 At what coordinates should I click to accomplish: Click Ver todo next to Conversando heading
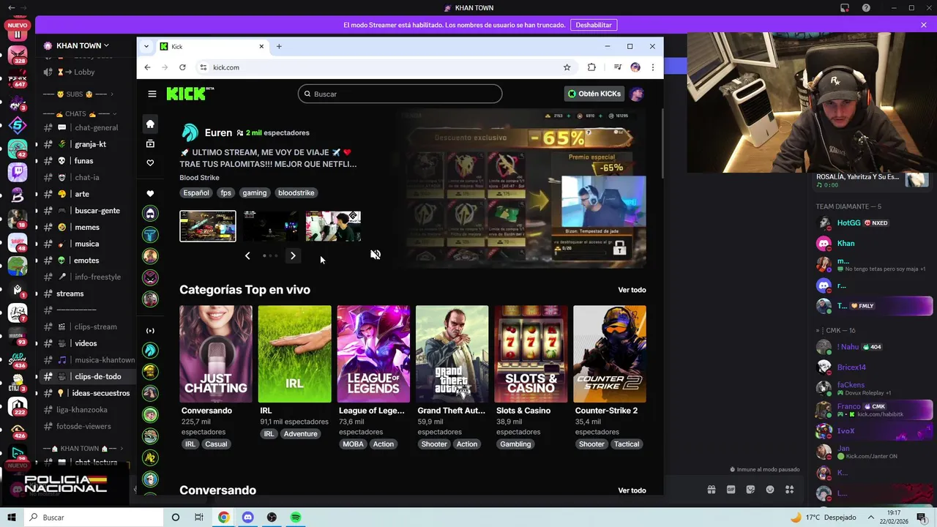(x=632, y=490)
